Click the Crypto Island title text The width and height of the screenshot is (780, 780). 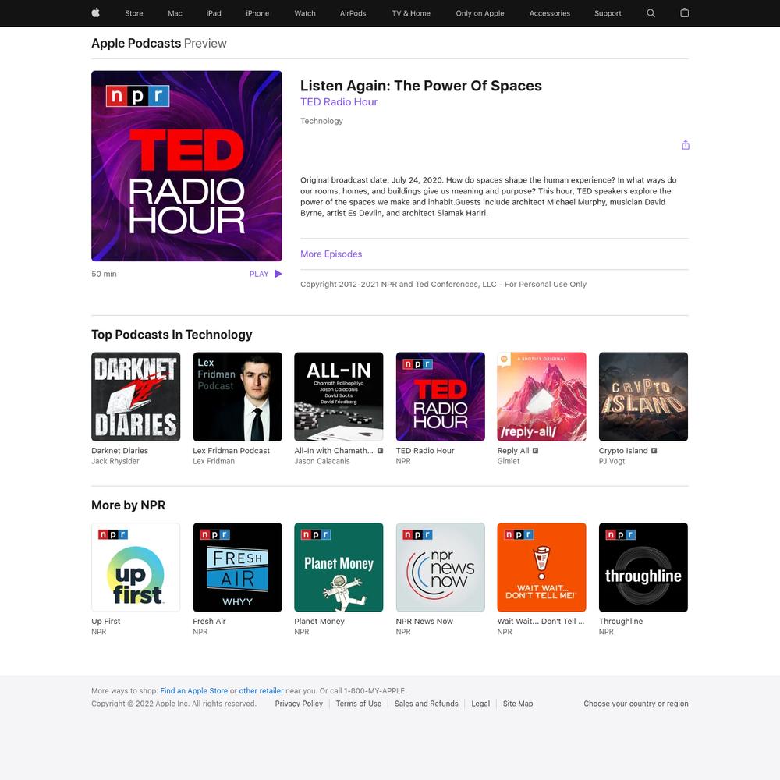click(x=623, y=451)
